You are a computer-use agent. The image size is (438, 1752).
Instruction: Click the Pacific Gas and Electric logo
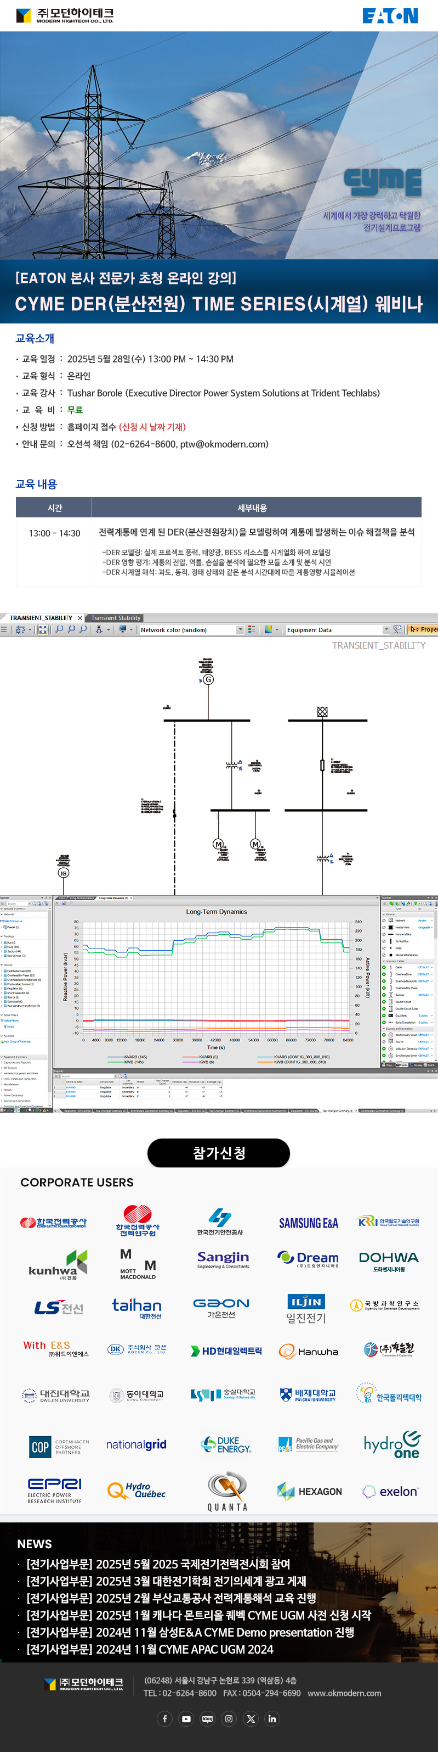(308, 1444)
